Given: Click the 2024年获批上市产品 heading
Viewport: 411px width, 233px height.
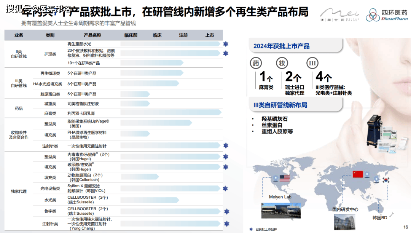Looking at the screenshot, I should pyautogui.click(x=282, y=46).
